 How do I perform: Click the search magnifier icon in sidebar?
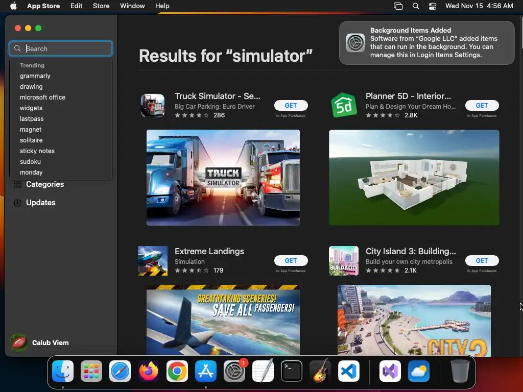[x=17, y=48]
